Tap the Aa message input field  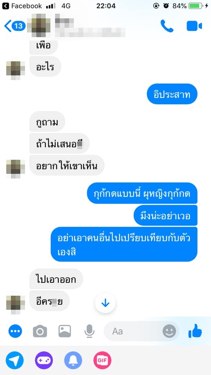[141, 331]
